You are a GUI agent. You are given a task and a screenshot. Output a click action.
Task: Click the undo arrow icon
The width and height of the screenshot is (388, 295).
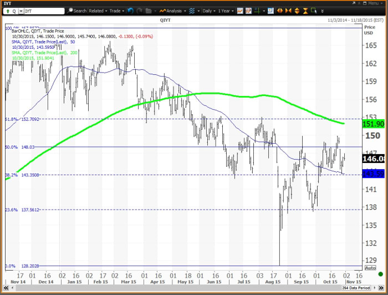pyautogui.click(x=130, y=11)
